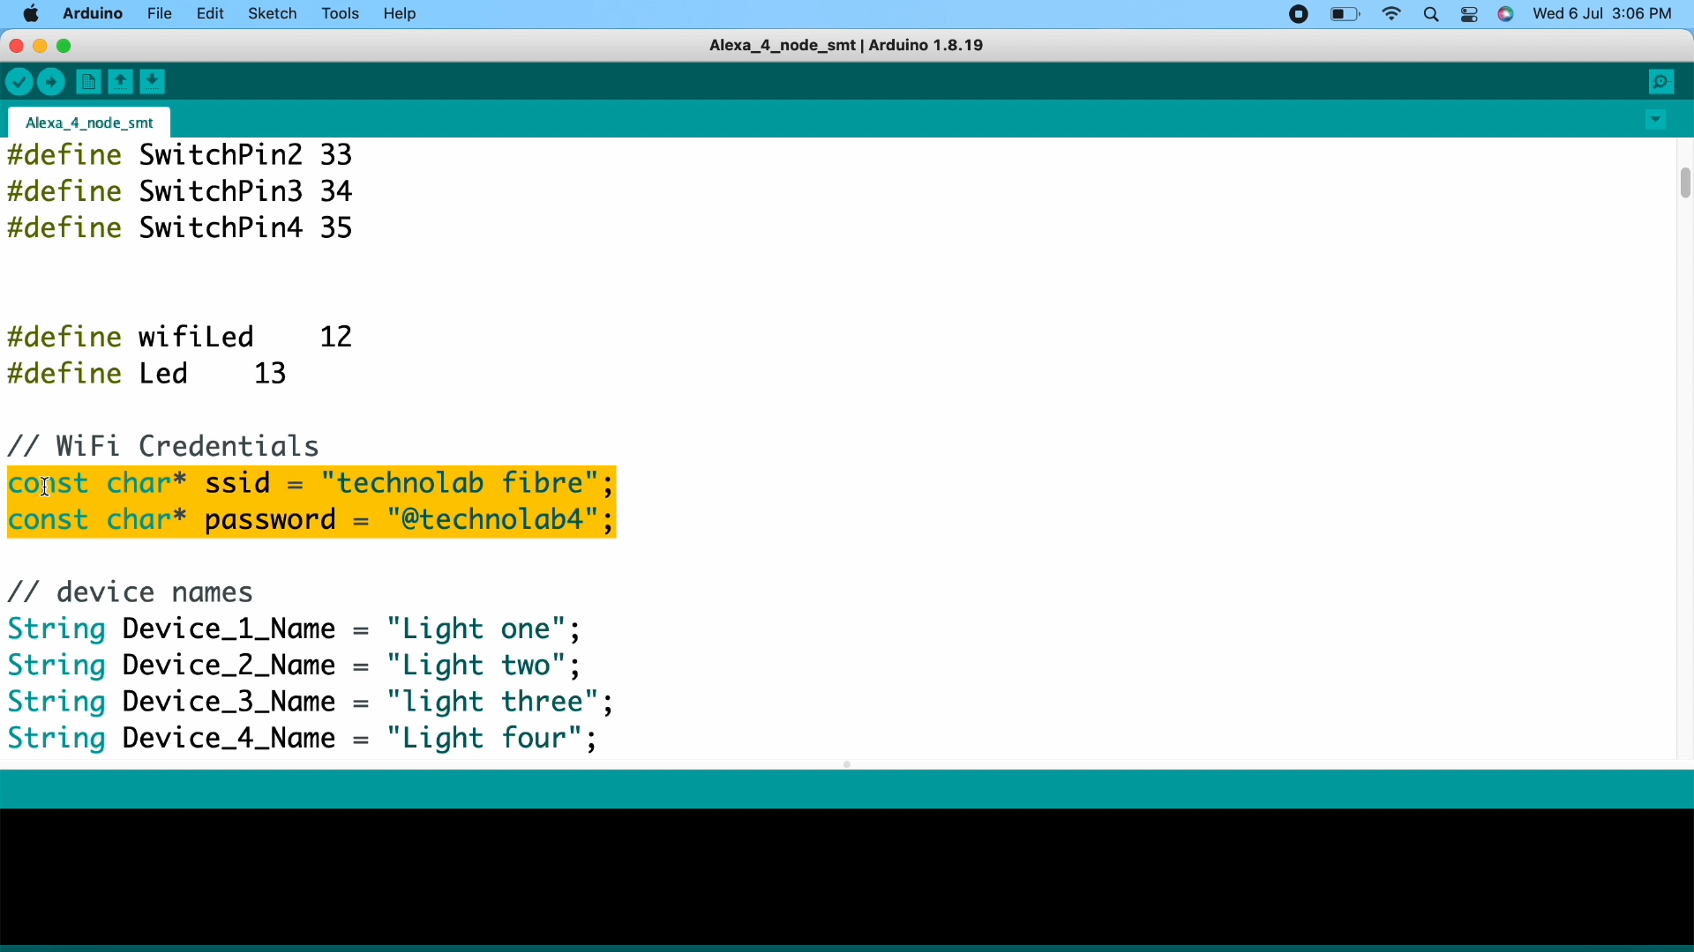The width and height of the screenshot is (1694, 952).
Task: Open the Tools menu
Action: click(x=341, y=14)
